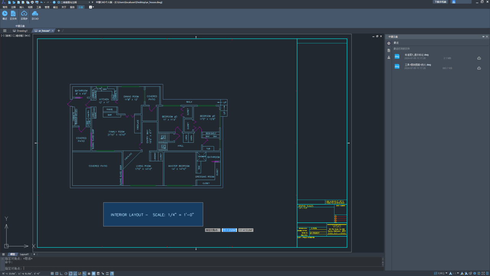Toggle polar tracking in the status bar
The height and width of the screenshot is (276, 490).
[66, 274]
